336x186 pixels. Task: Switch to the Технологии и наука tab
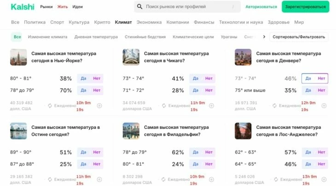click(x=241, y=22)
